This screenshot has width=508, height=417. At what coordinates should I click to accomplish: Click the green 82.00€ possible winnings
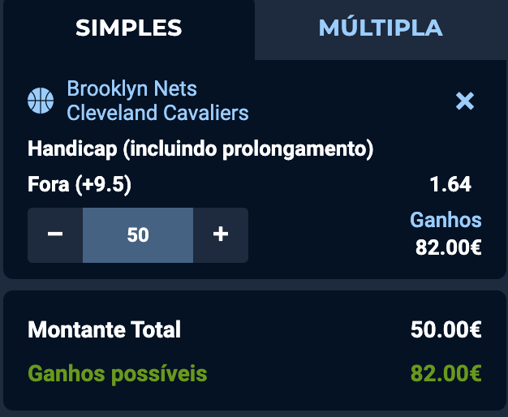point(446,374)
